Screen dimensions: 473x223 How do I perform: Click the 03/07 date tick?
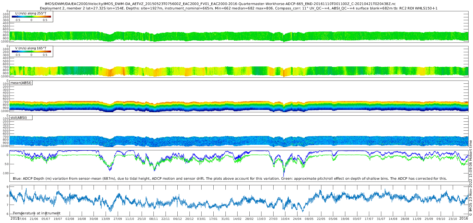pos(357,219)
